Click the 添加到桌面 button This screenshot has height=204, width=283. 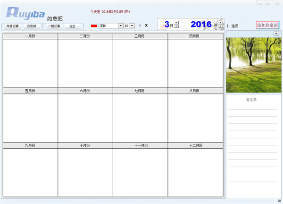coord(267,25)
